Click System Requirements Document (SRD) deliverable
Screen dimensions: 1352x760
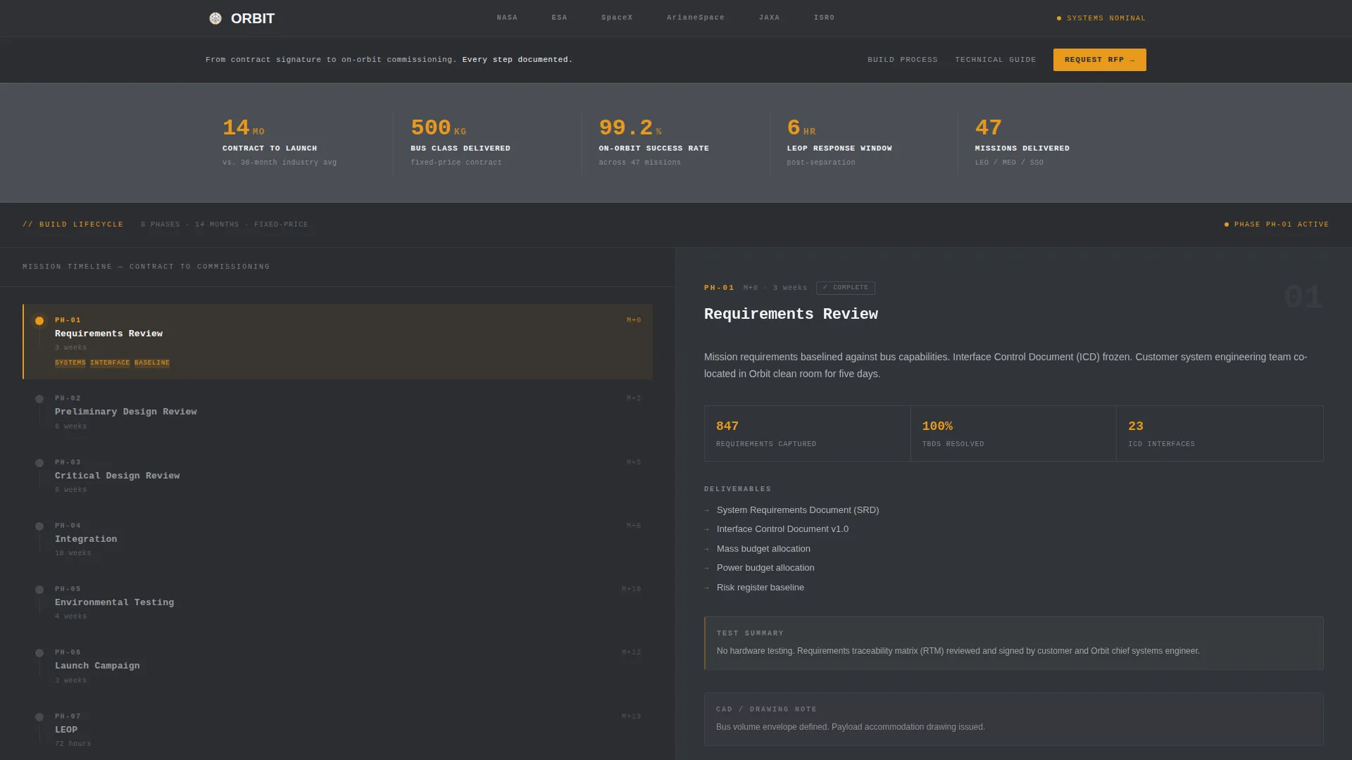click(x=798, y=510)
